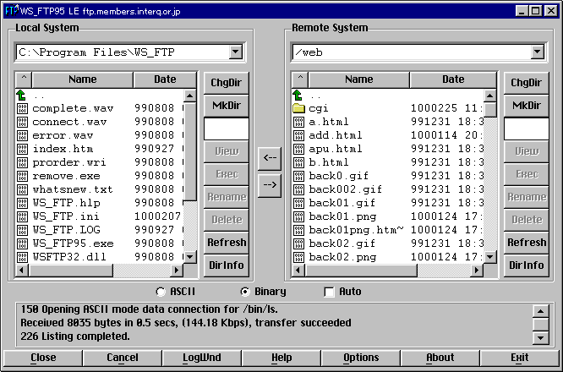
Task: Click the cgi folder icon
Action: click(x=298, y=108)
